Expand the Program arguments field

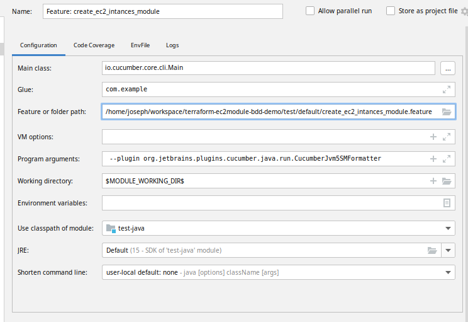[447, 159]
